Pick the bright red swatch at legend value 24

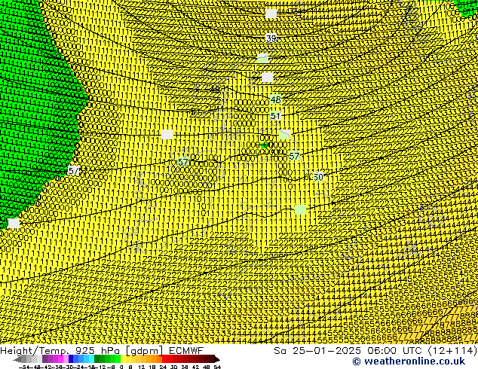164,359
